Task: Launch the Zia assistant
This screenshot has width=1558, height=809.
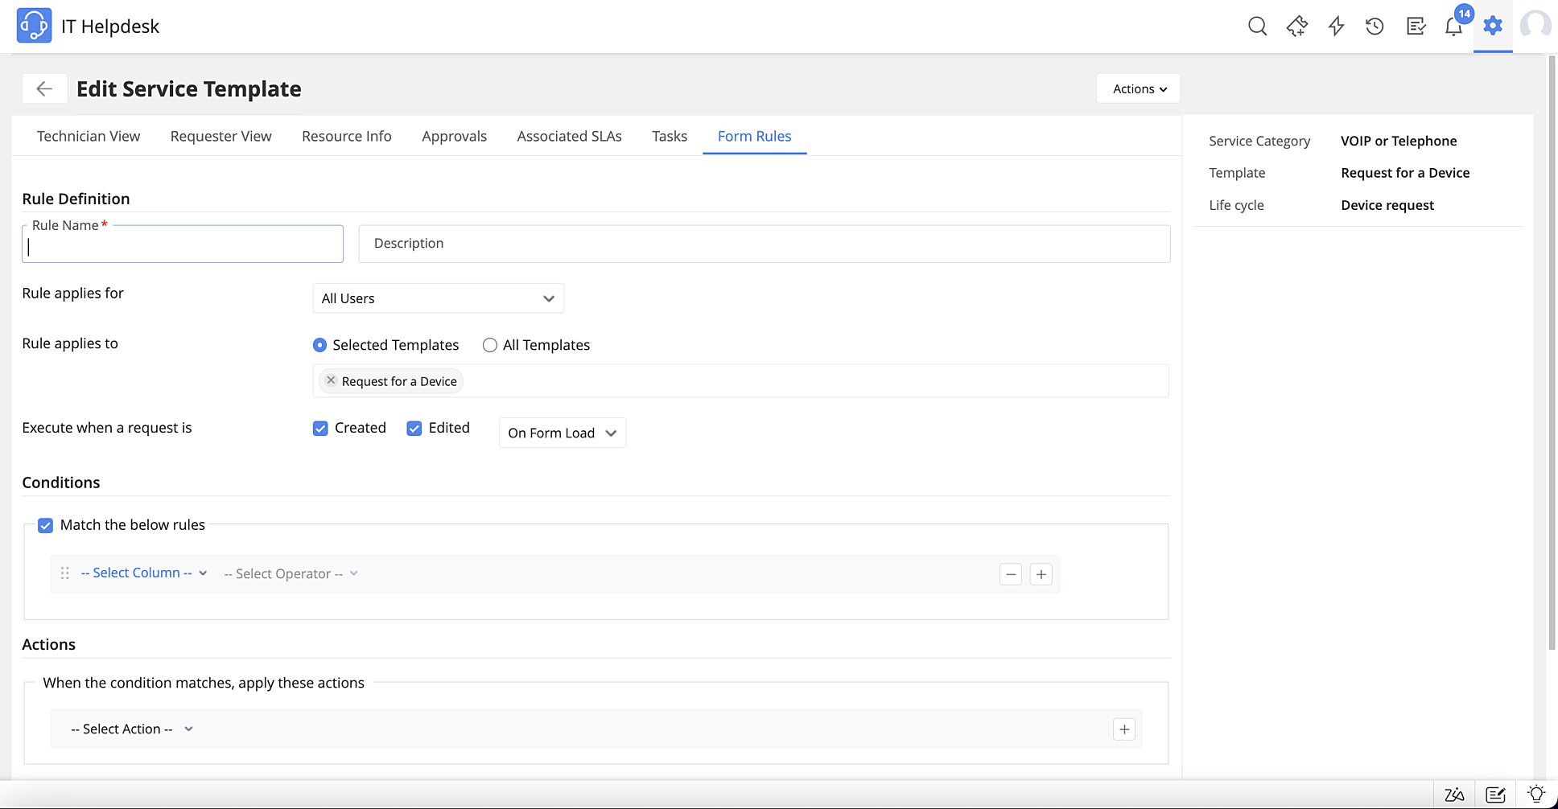Action: pos(1454,794)
